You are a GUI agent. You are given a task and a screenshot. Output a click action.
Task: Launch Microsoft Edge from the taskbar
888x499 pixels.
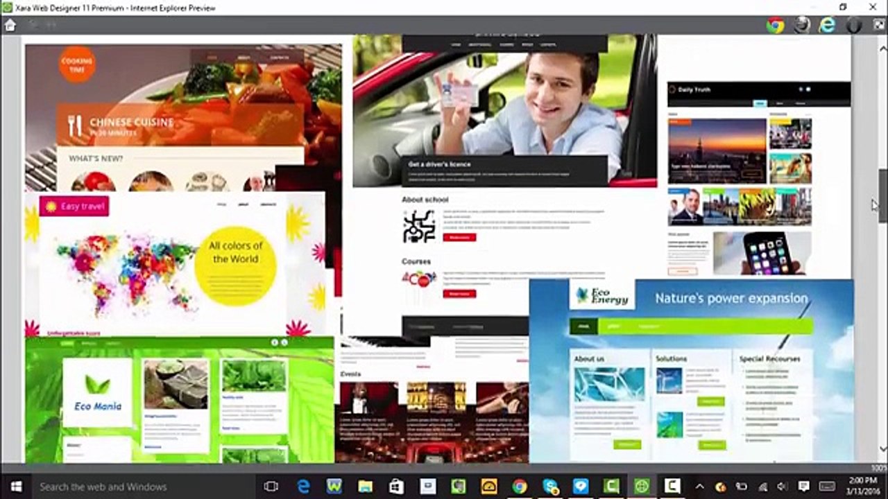click(x=303, y=487)
